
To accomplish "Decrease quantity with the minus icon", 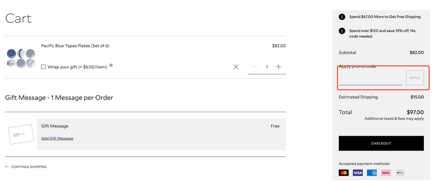I will point(255,67).
